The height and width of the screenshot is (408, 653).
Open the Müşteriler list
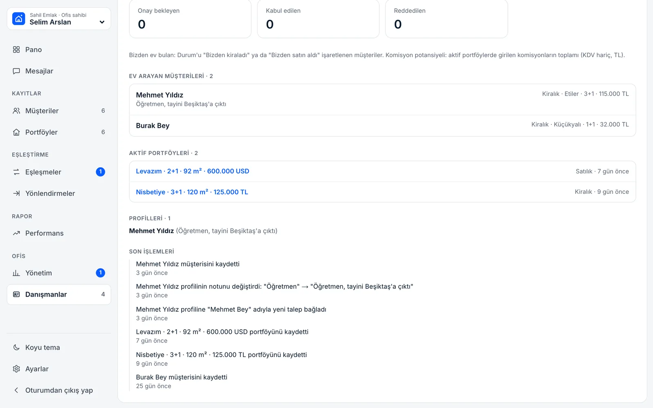[x=59, y=111]
